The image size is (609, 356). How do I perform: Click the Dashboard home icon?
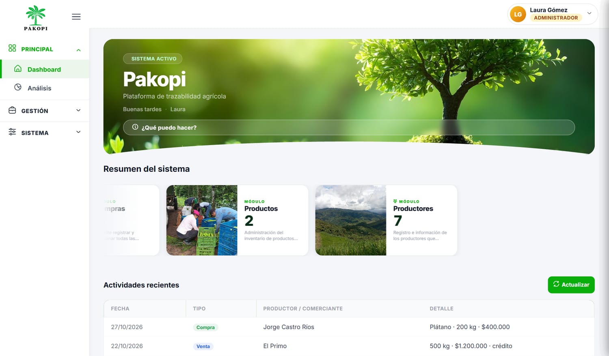(18, 69)
